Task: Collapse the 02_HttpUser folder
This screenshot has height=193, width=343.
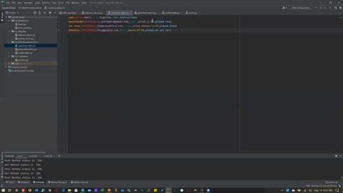Action: click(10, 31)
